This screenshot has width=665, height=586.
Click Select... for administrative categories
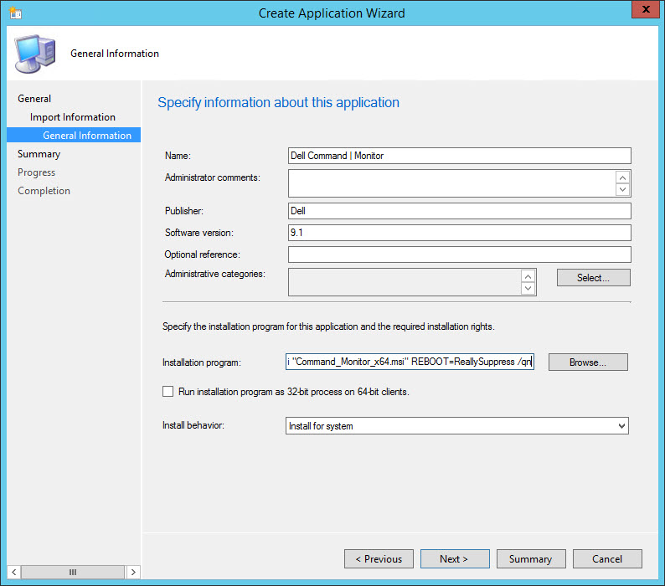pyautogui.click(x=593, y=278)
